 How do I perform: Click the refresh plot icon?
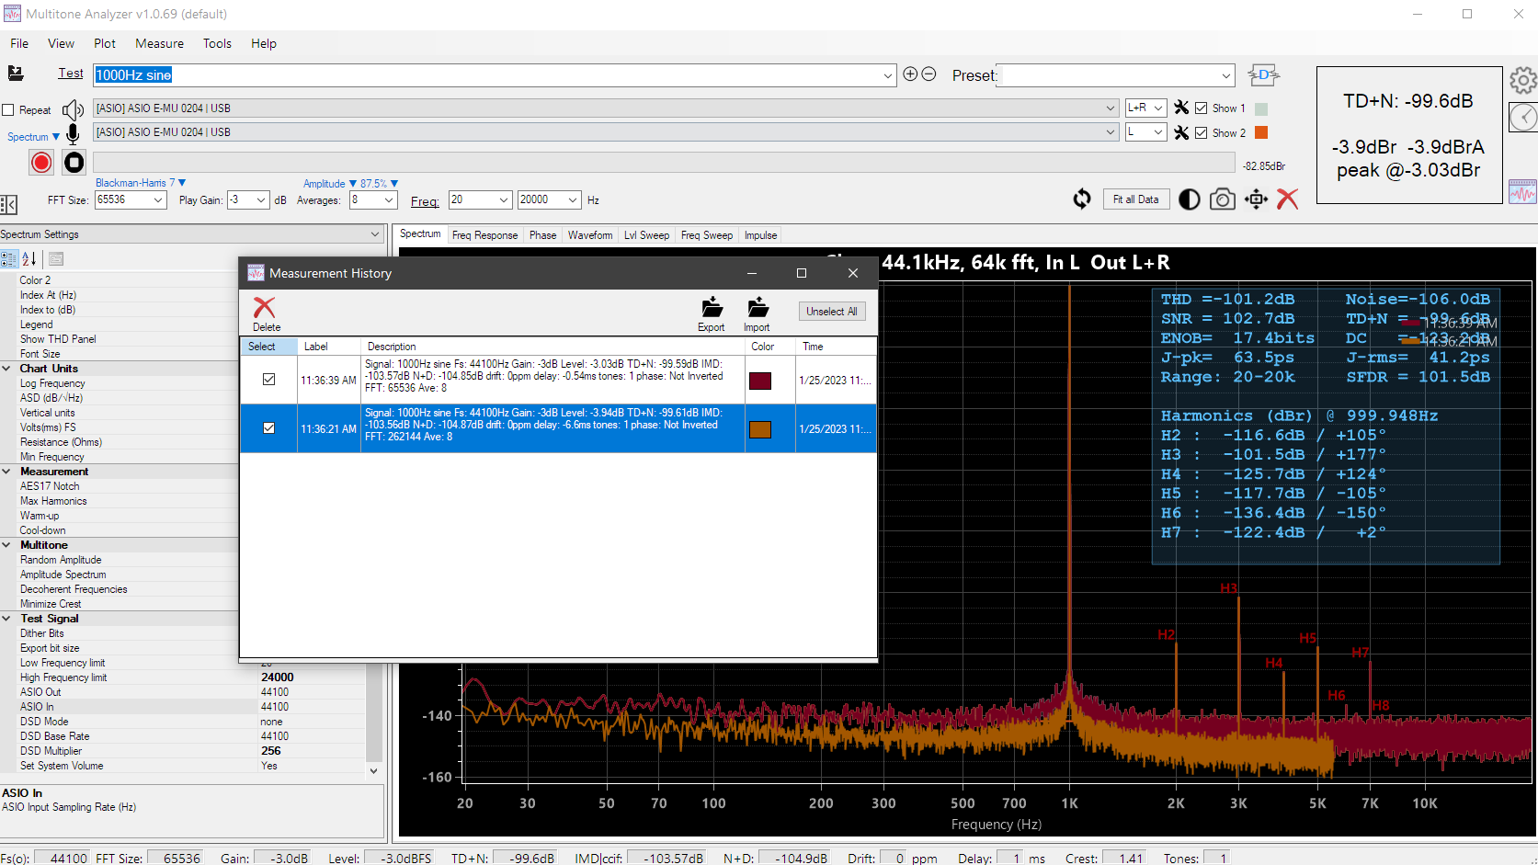[1082, 199]
